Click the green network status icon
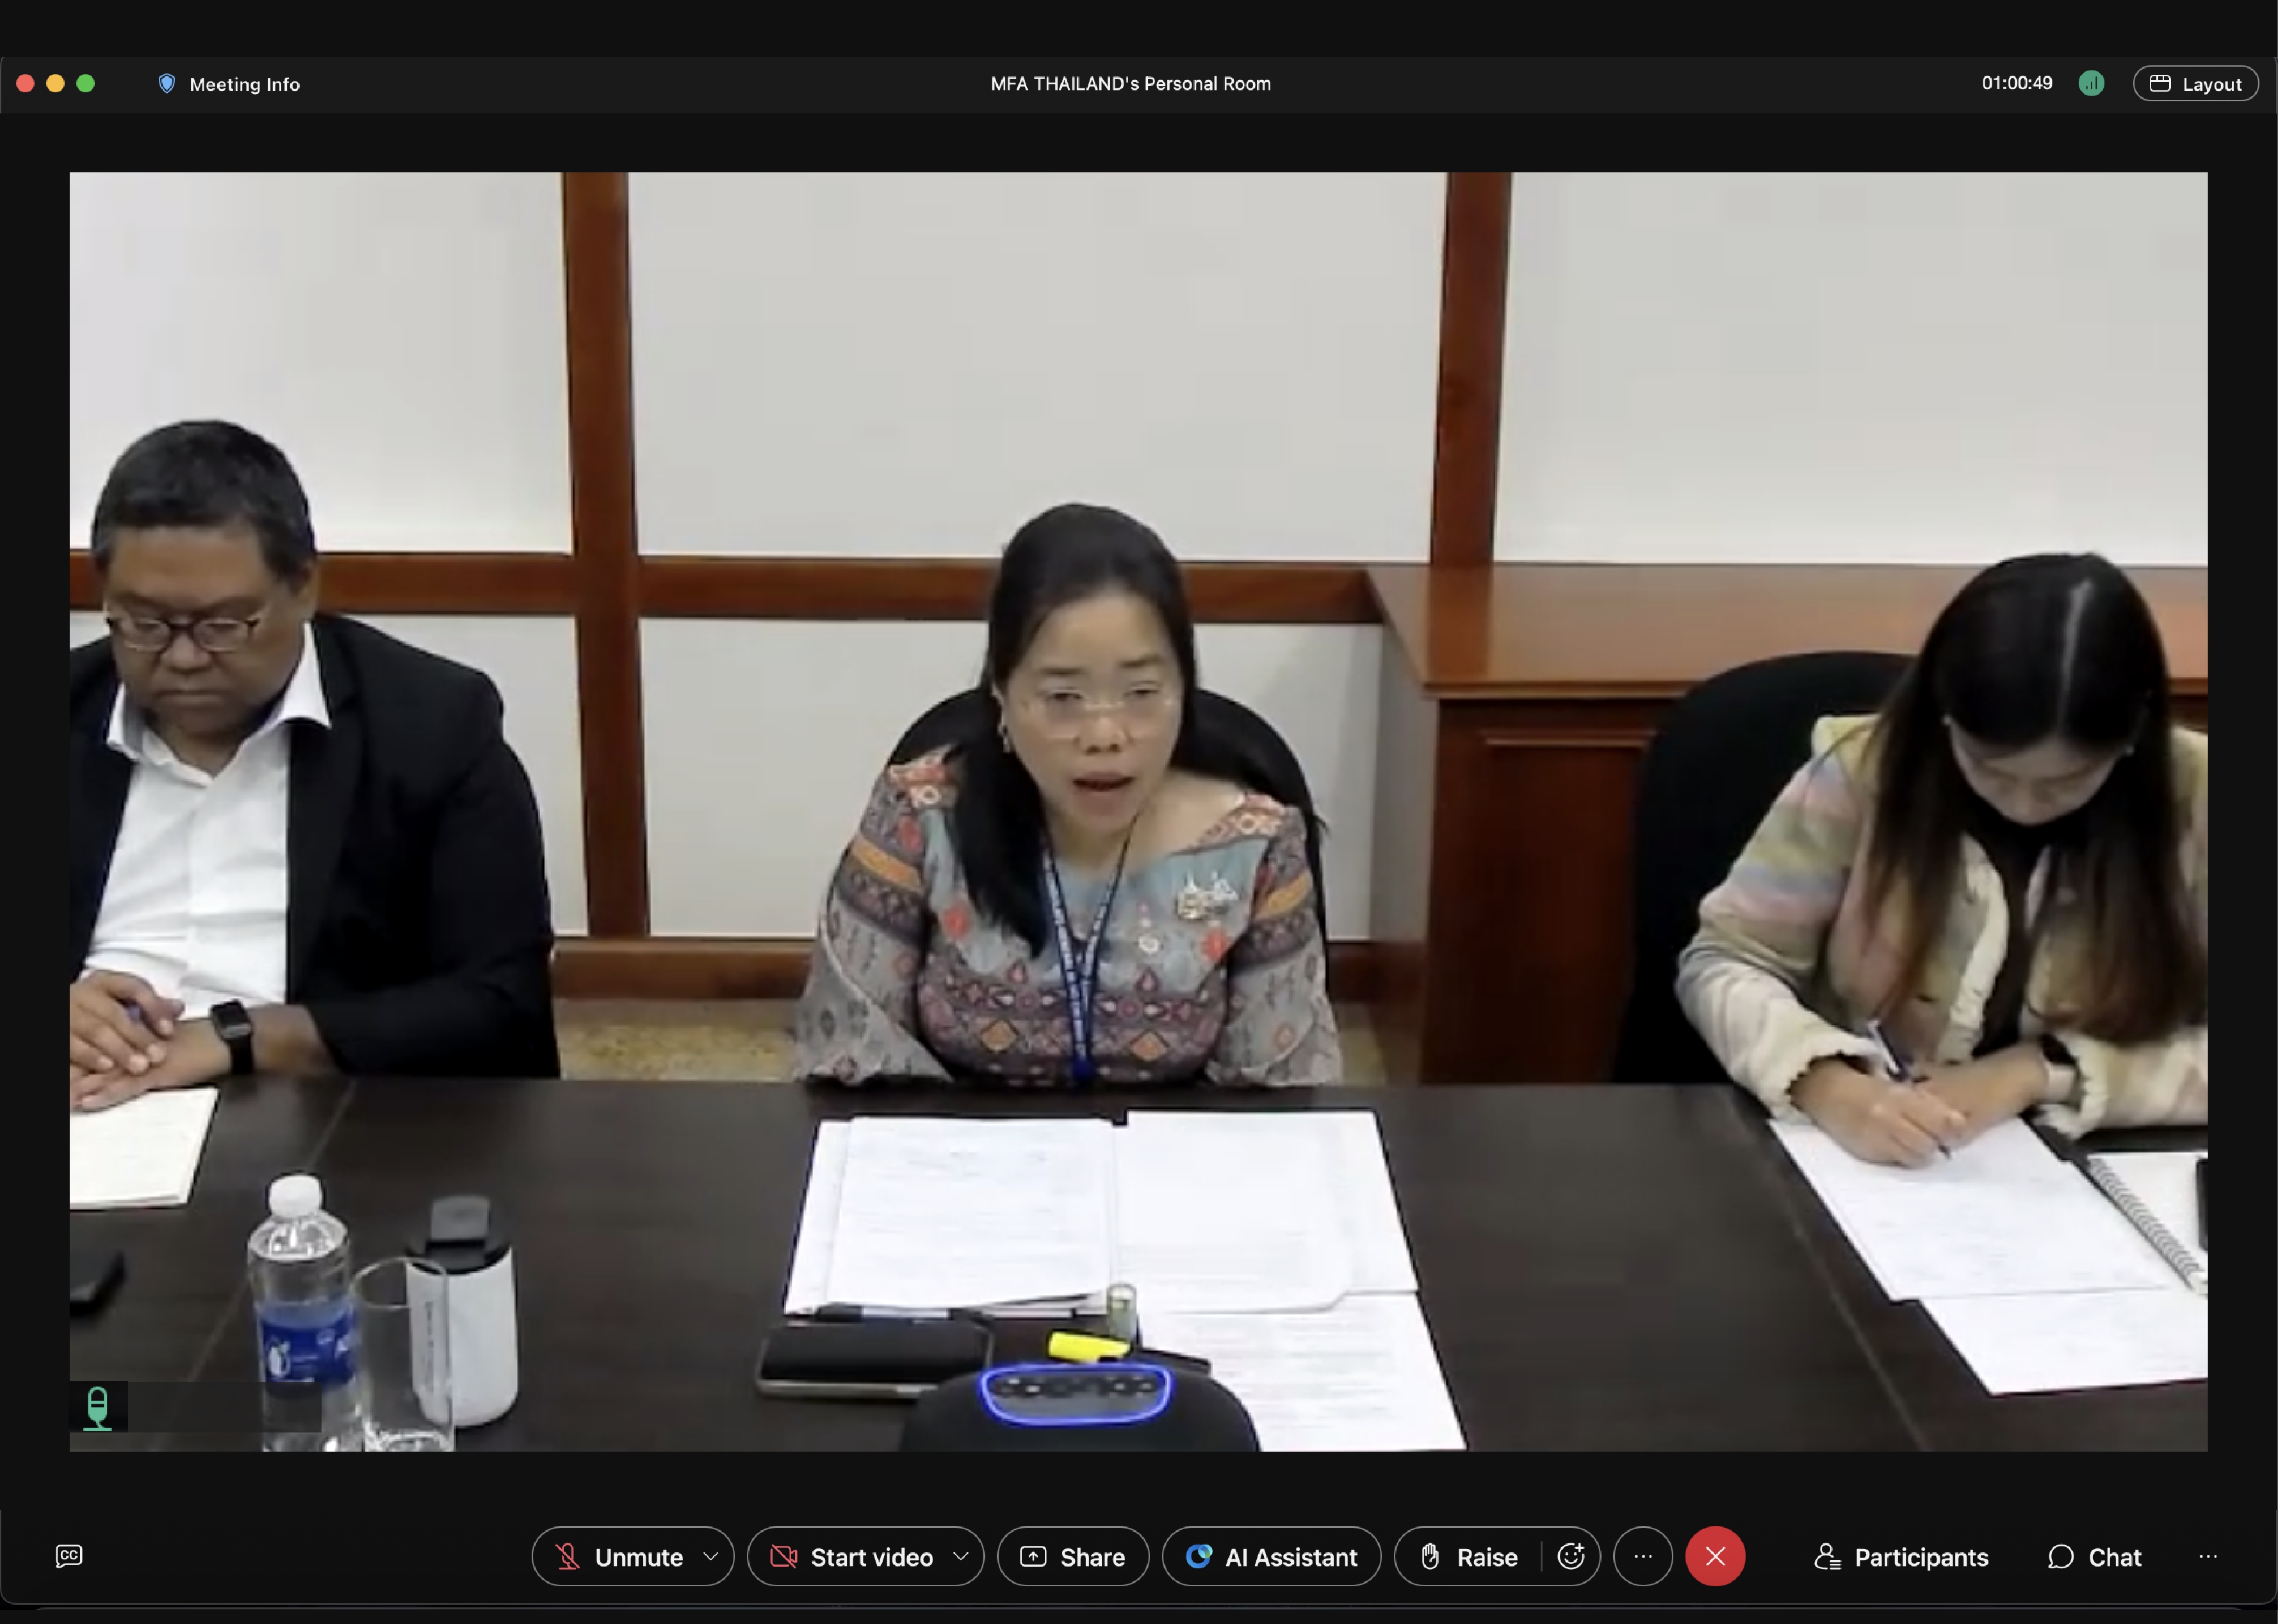 (x=2091, y=84)
